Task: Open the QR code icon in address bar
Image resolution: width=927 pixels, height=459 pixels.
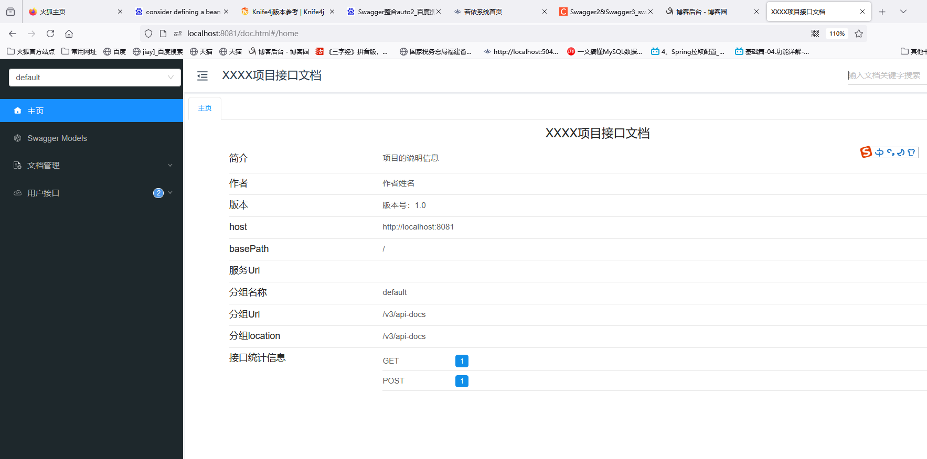Action: click(815, 34)
